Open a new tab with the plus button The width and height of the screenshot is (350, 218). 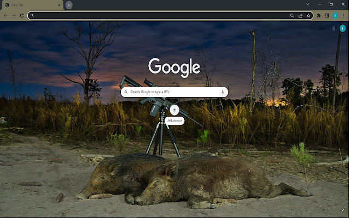tap(69, 5)
